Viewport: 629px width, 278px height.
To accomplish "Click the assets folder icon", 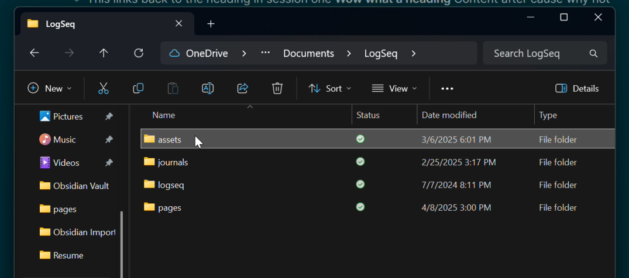I will pos(149,139).
